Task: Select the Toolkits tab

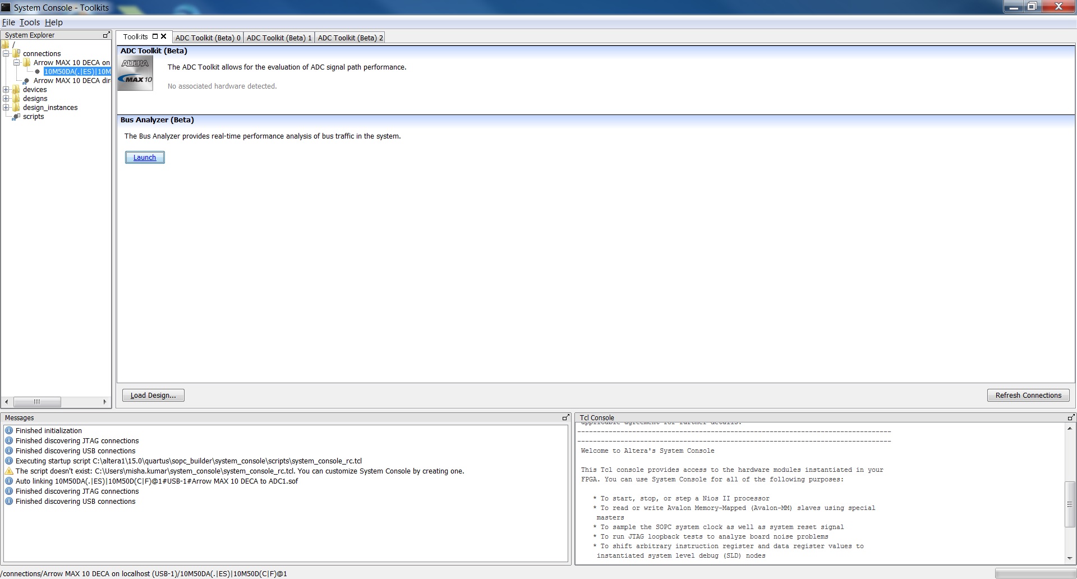Action: click(136, 36)
